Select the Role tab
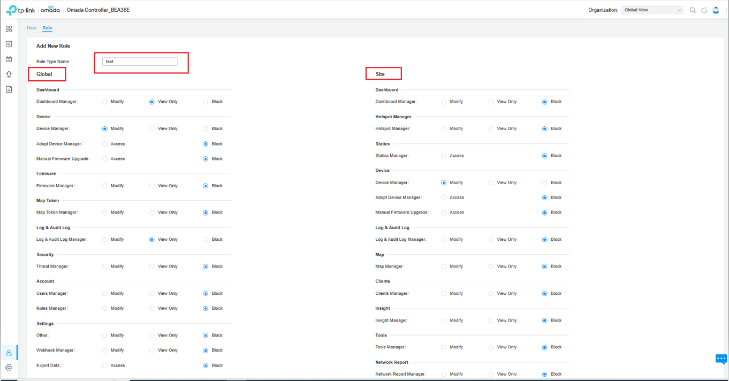 pyautogui.click(x=47, y=28)
